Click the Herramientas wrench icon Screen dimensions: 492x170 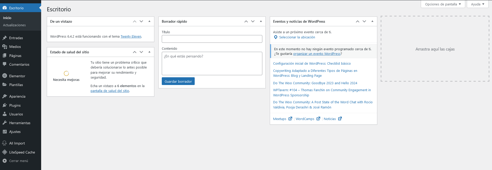pos(5,123)
